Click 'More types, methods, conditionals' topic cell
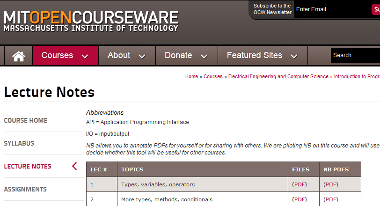The width and height of the screenshot is (380, 206). (x=203, y=199)
